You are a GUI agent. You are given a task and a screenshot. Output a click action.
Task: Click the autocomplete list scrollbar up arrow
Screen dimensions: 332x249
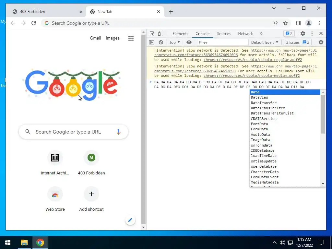pos(323,92)
